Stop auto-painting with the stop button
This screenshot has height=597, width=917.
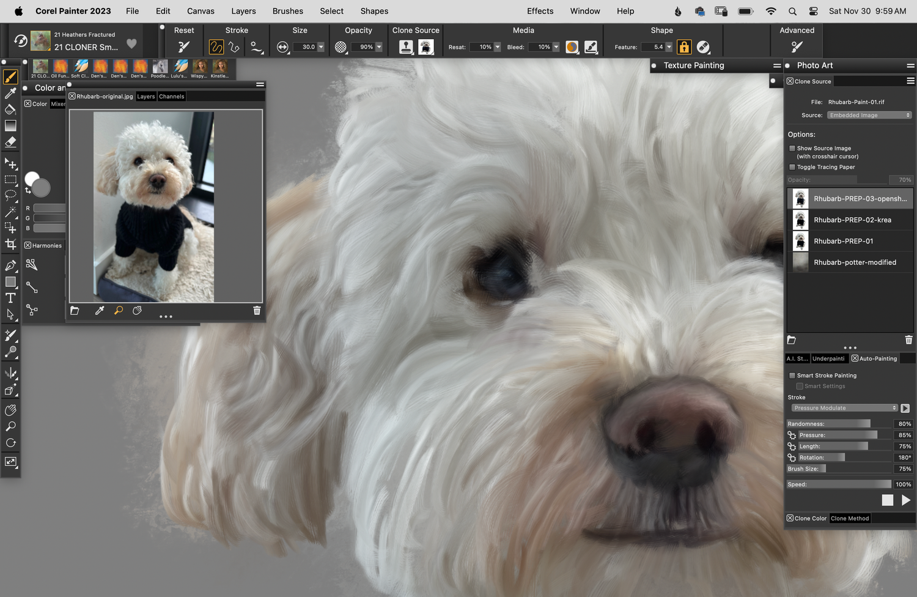888,500
